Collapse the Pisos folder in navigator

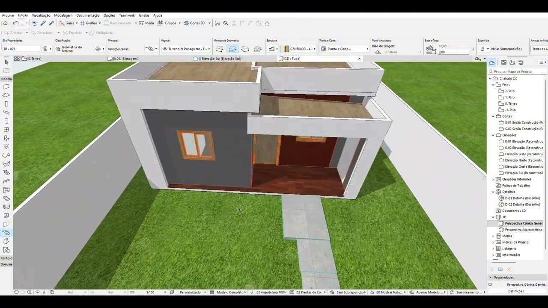pos(493,85)
